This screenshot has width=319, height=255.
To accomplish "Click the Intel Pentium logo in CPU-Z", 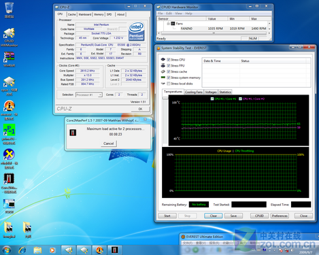I will coord(137,31).
